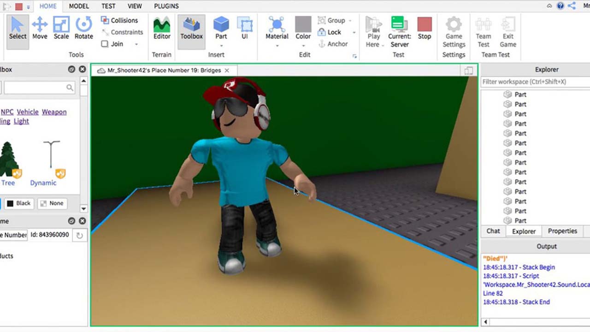Expand the Material dropdown arrow
Viewport: 590px width, 332px height.
(x=277, y=46)
